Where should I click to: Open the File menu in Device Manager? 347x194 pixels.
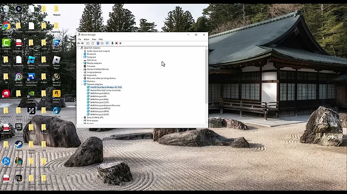[80, 39]
